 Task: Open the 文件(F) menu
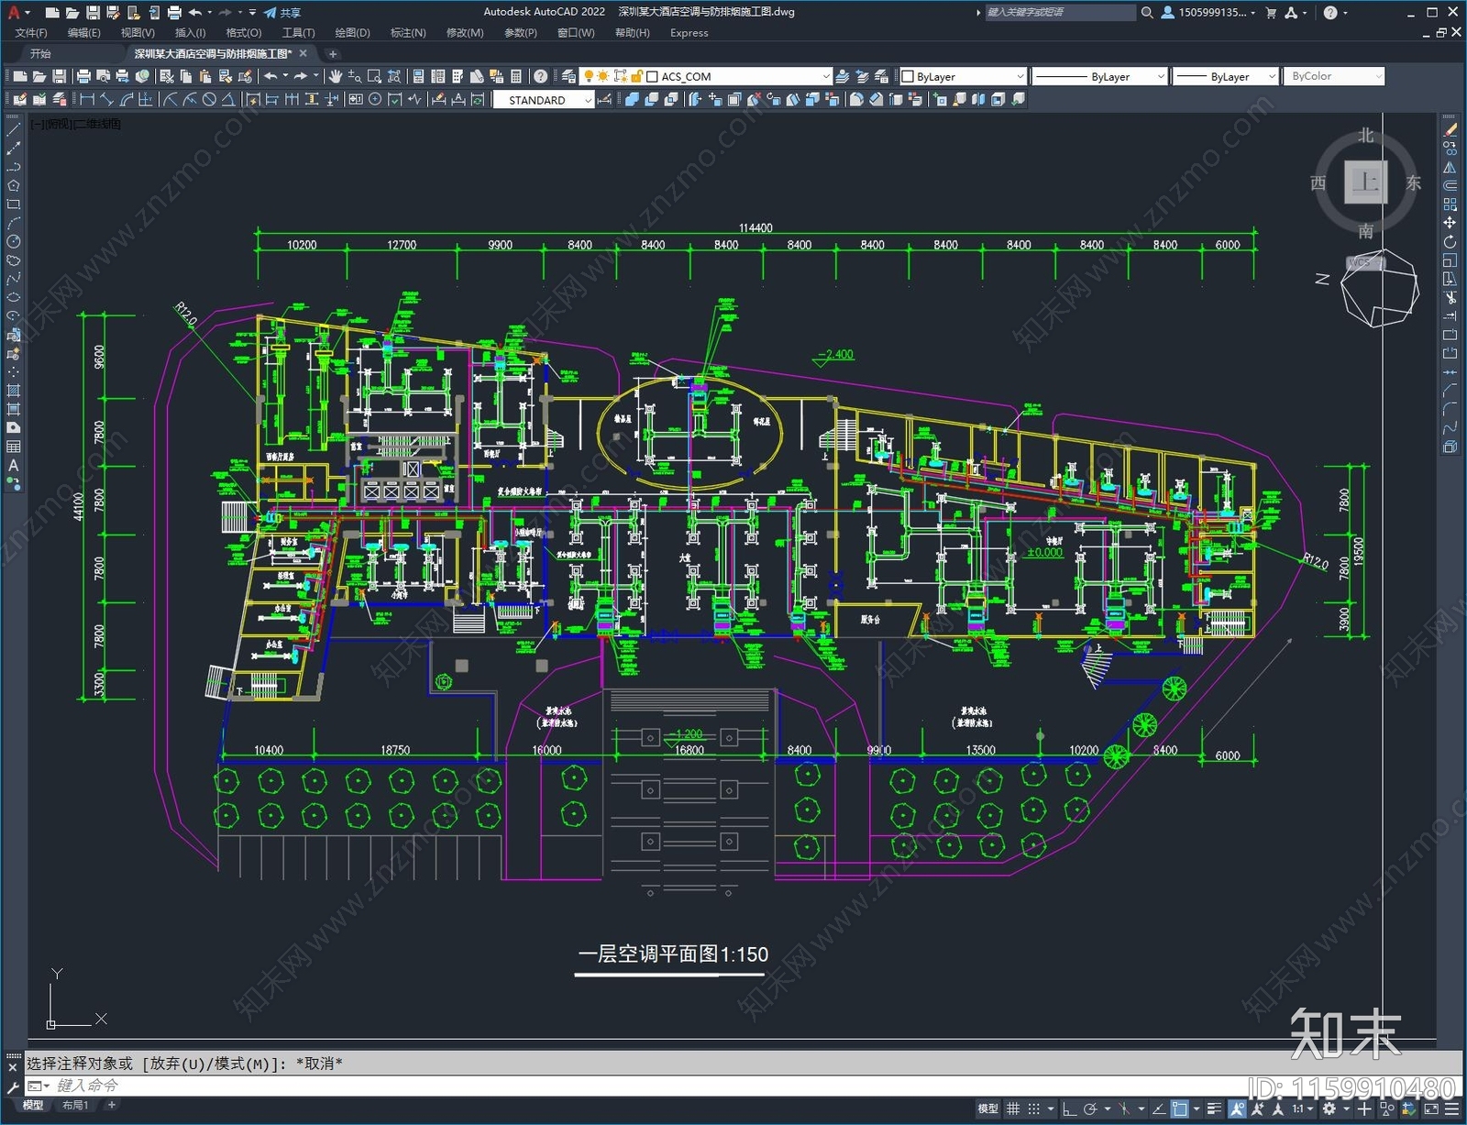tap(31, 33)
